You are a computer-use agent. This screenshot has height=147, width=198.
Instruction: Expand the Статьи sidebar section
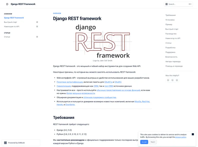pos(37,37)
